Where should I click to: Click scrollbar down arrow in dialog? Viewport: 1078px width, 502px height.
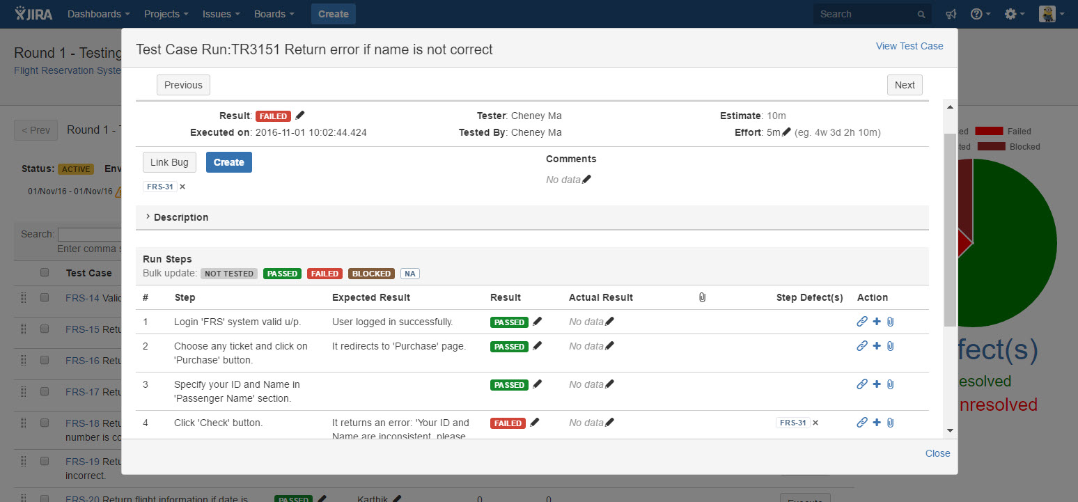pyautogui.click(x=951, y=431)
